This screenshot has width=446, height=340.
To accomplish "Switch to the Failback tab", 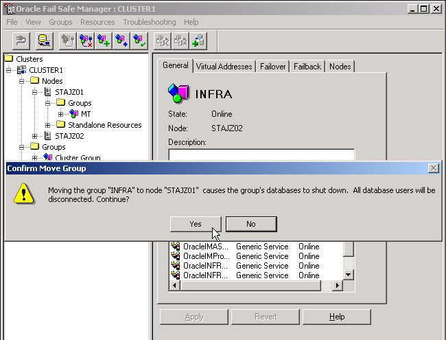I will 307,67.
